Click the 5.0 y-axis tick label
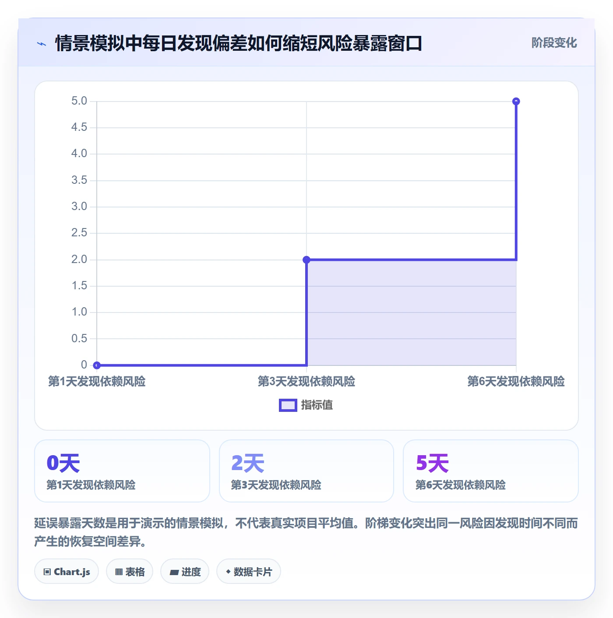The image size is (613, 618). tap(79, 101)
